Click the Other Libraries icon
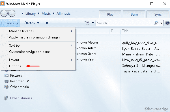Image resolution: width=170 pixels, height=112 pixels. point(6,98)
